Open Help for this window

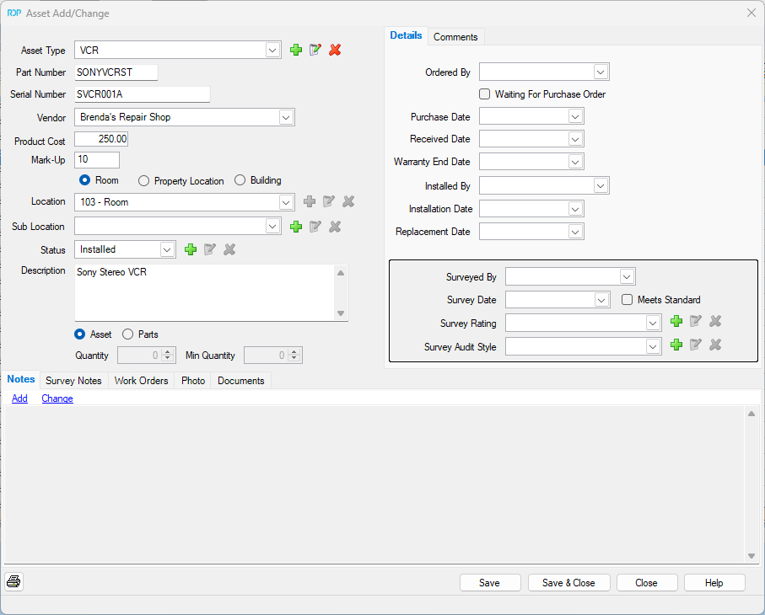714,583
